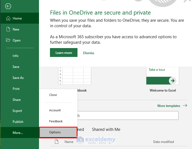
Task: Open Account from the popup menu
Action: coord(55,110)
